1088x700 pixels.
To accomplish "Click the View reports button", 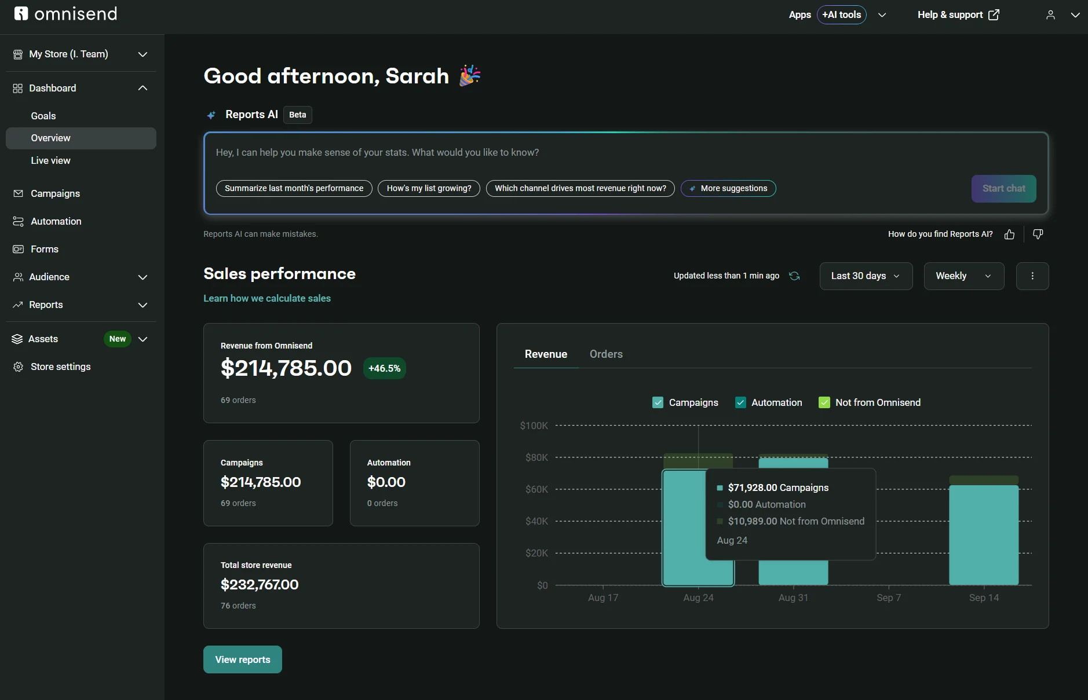I will coord(243,659).
